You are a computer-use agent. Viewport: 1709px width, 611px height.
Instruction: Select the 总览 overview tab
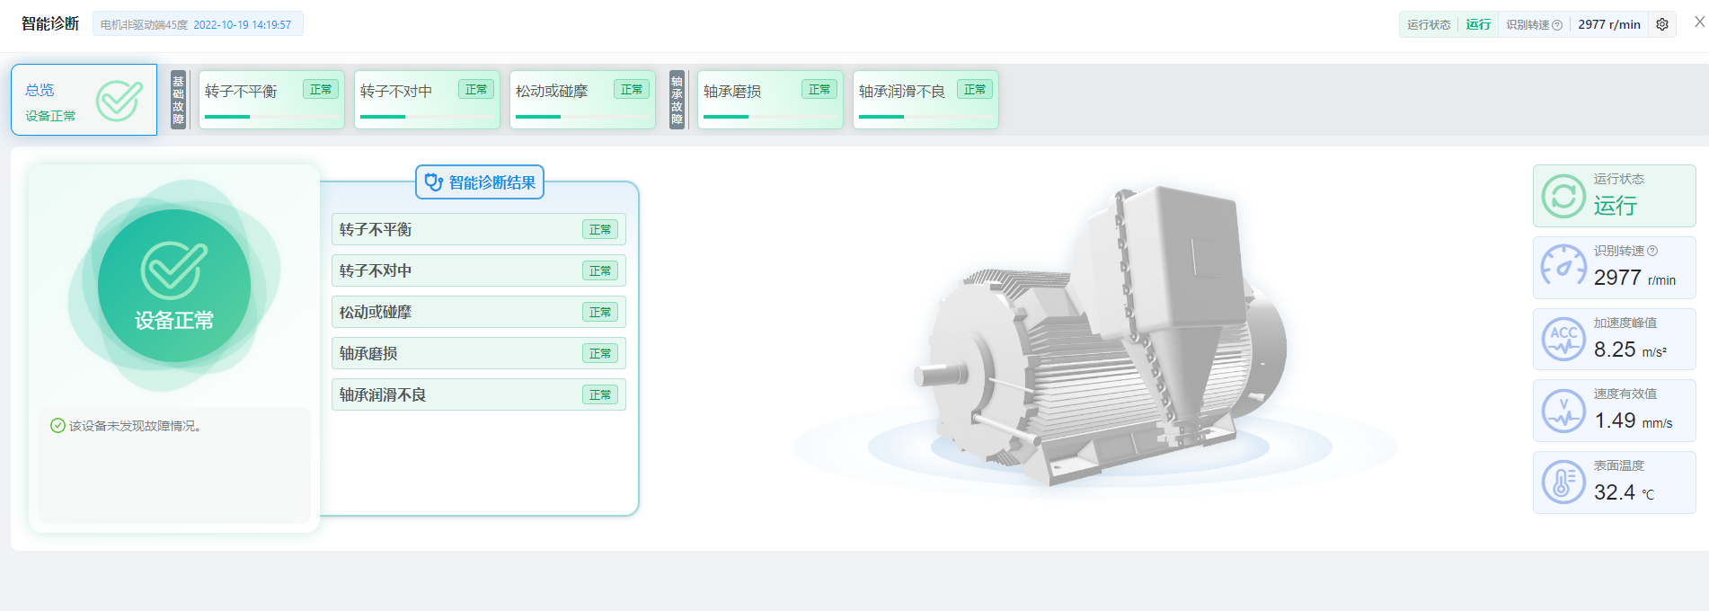pyautogui.click(x=84, y=100)
